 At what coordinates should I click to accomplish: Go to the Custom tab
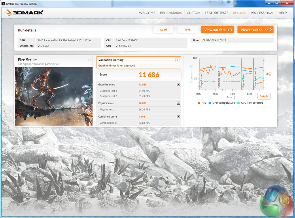pyautogui.click(x=193, y=13)
